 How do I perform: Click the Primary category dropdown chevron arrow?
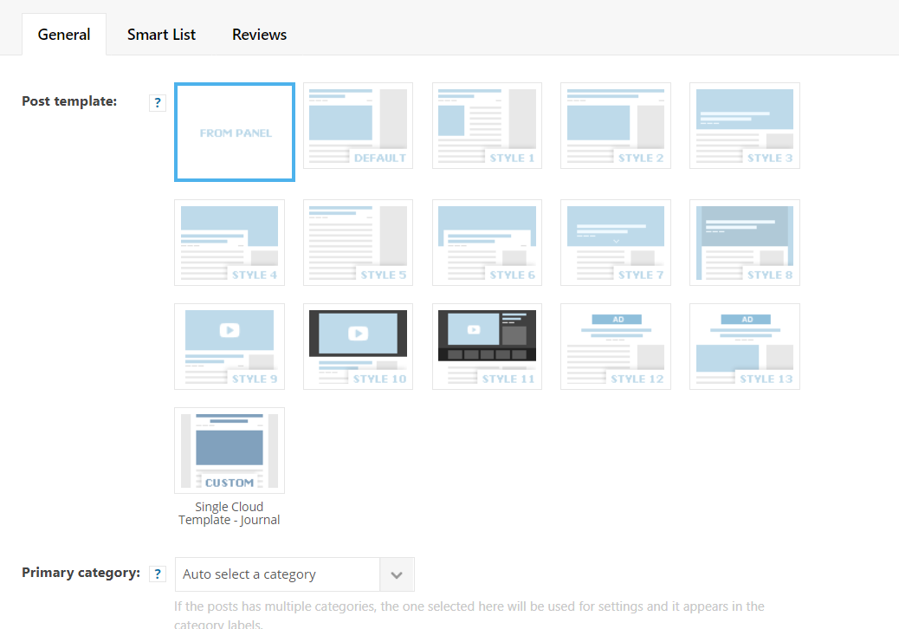pyautogui.click(x=397, y=574)
